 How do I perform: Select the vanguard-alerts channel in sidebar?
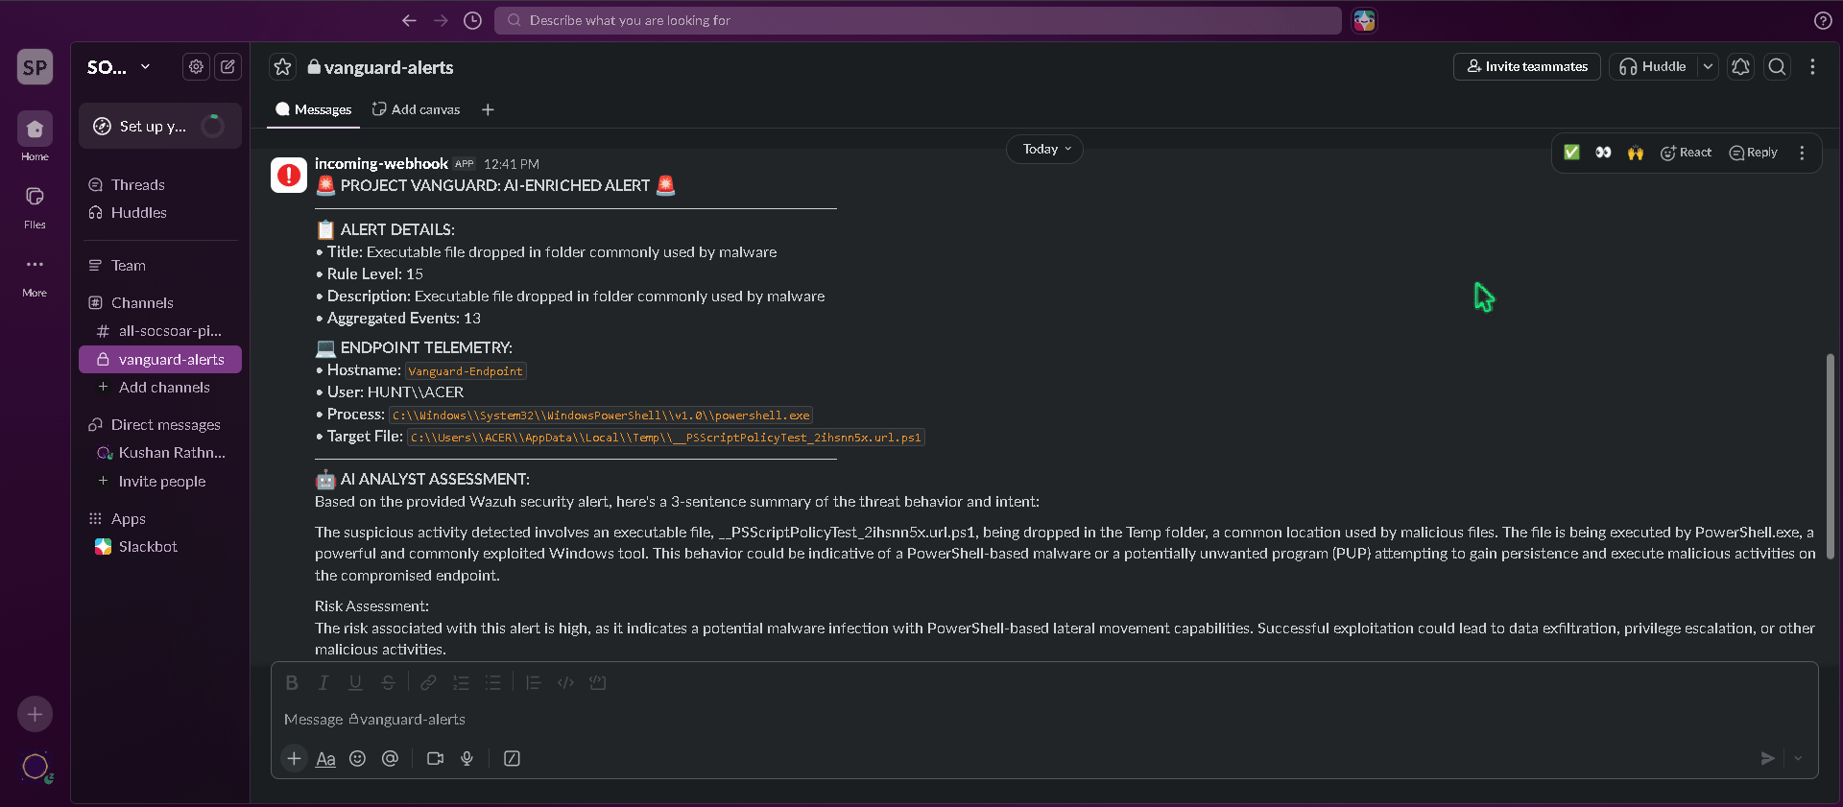[159, 359]
